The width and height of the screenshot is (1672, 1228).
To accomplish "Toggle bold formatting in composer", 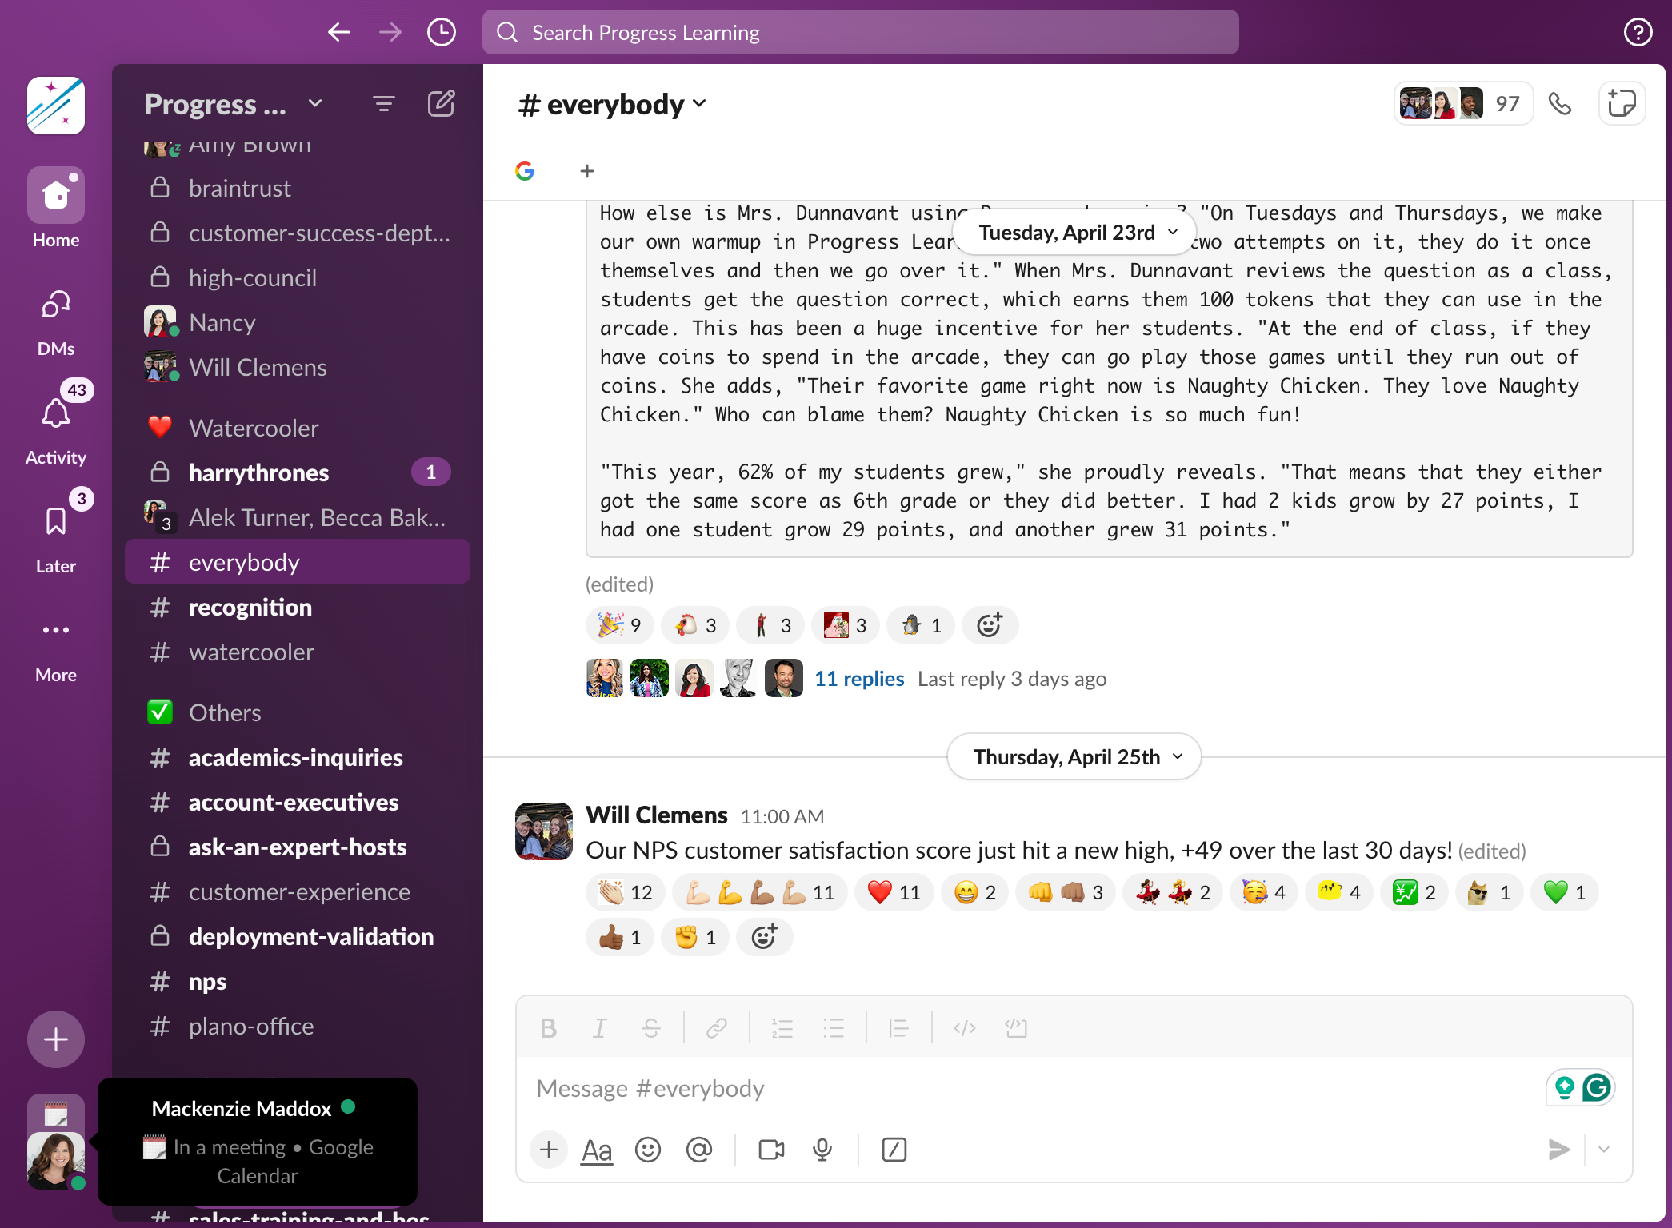I will [548, 1028].
